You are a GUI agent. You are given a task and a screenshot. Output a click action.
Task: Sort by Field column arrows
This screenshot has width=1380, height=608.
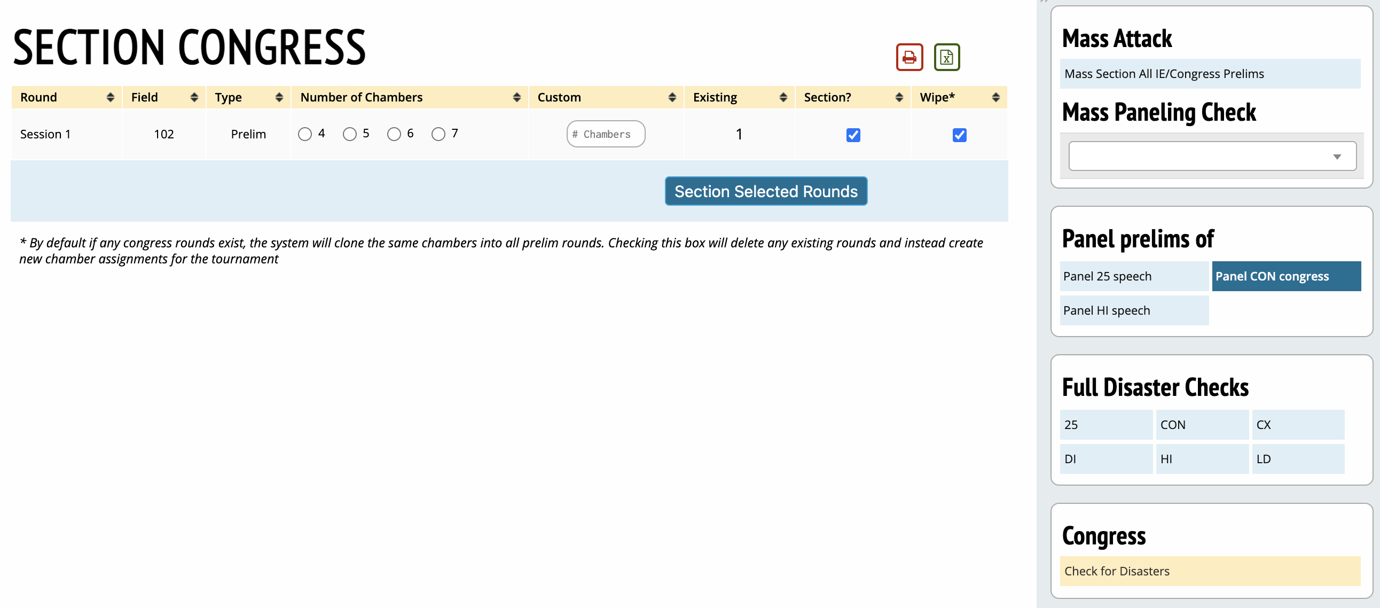point(194,97)
